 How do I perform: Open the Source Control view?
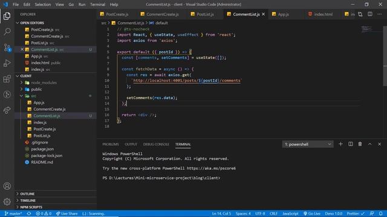pyautogui.click(x=7, y=48)
